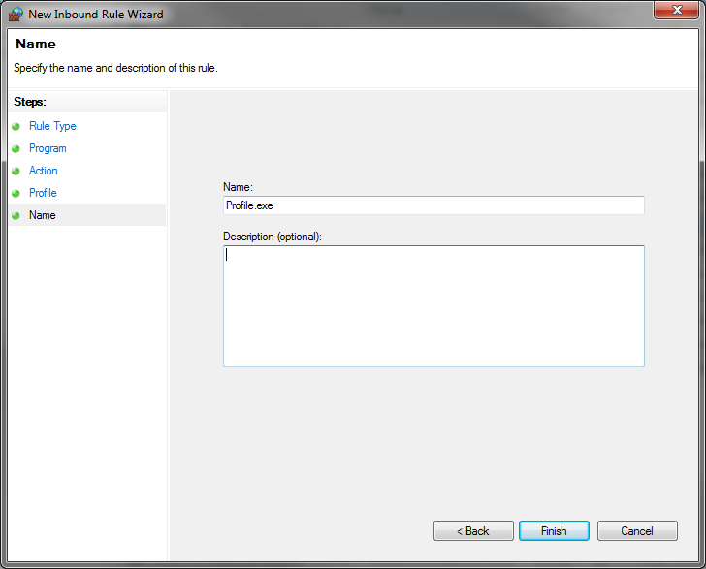
Task: Click Finish to create the rule
Action: tap(554, 531)
